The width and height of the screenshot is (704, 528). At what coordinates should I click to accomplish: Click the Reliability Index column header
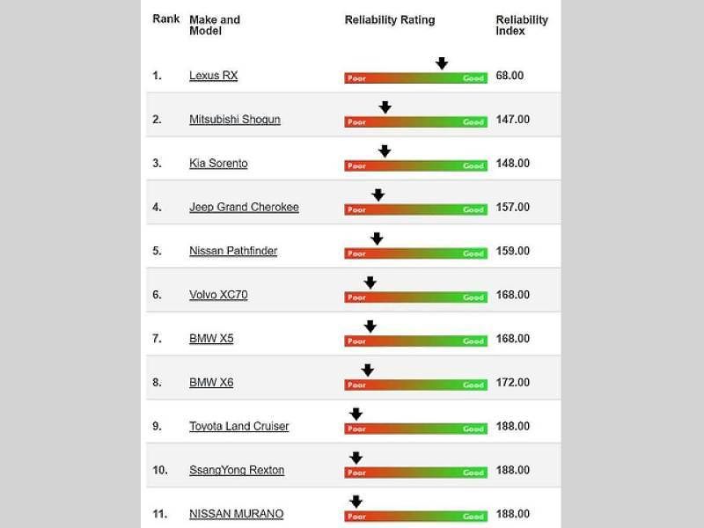(x=522, y=26)
